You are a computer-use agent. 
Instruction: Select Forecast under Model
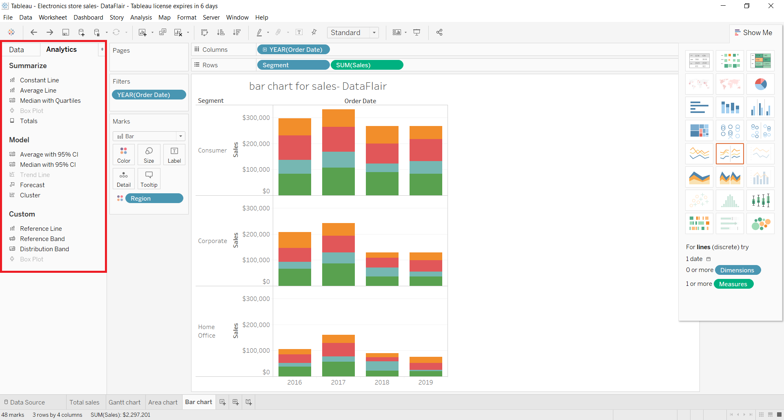coord(32,185)
